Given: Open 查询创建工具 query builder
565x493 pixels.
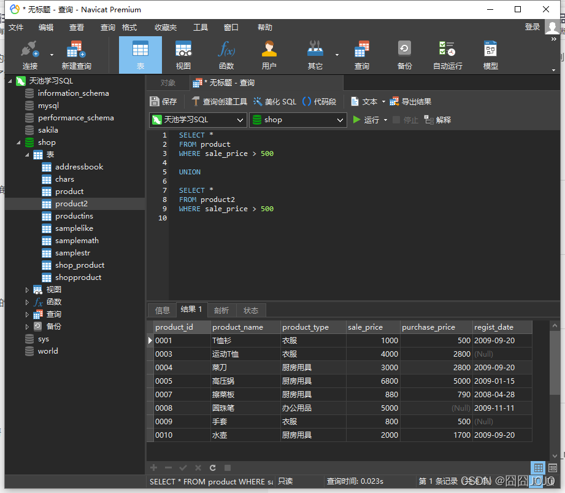Looking at the screenshot, I should (x=220, y=102).
